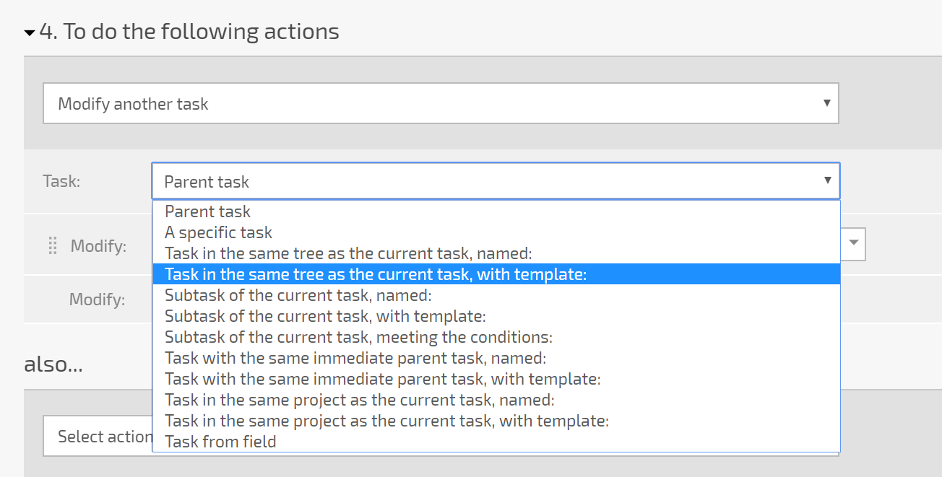The height and width of the screenshot is (477, 942).
Task: Click the arrow icon of the Task select box
Action: tap(827, 180)
